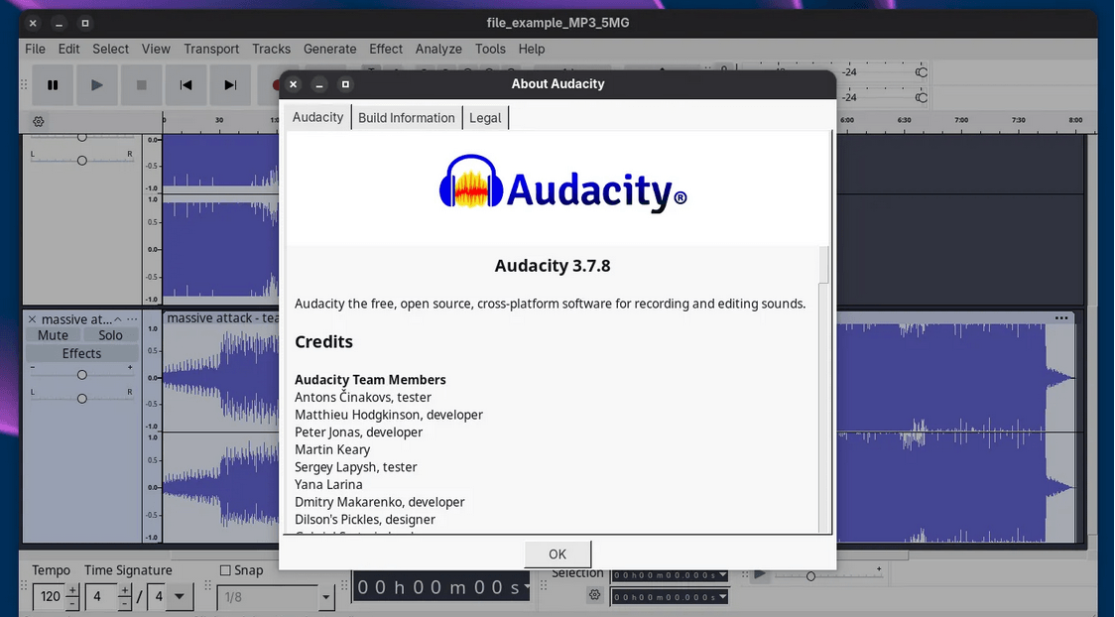Open the View menu
1115x617 pixels.
point(156,49)
